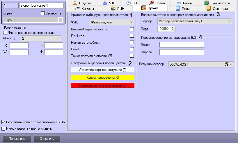The image size is (238, 143).
Task: Check the Фиксированное расположение option
Action: (5, 33)
